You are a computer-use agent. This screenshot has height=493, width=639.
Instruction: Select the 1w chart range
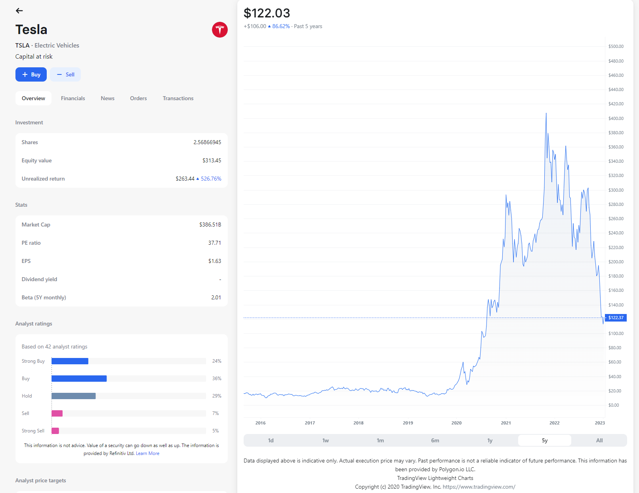[x=326, y=440]
